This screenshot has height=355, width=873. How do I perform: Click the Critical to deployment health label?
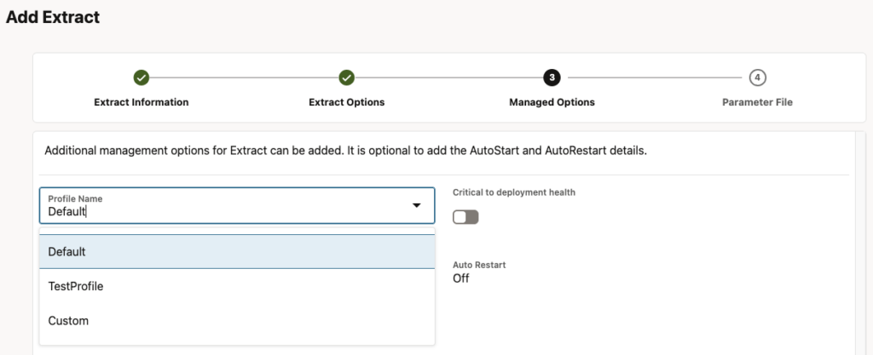(513, 192)
